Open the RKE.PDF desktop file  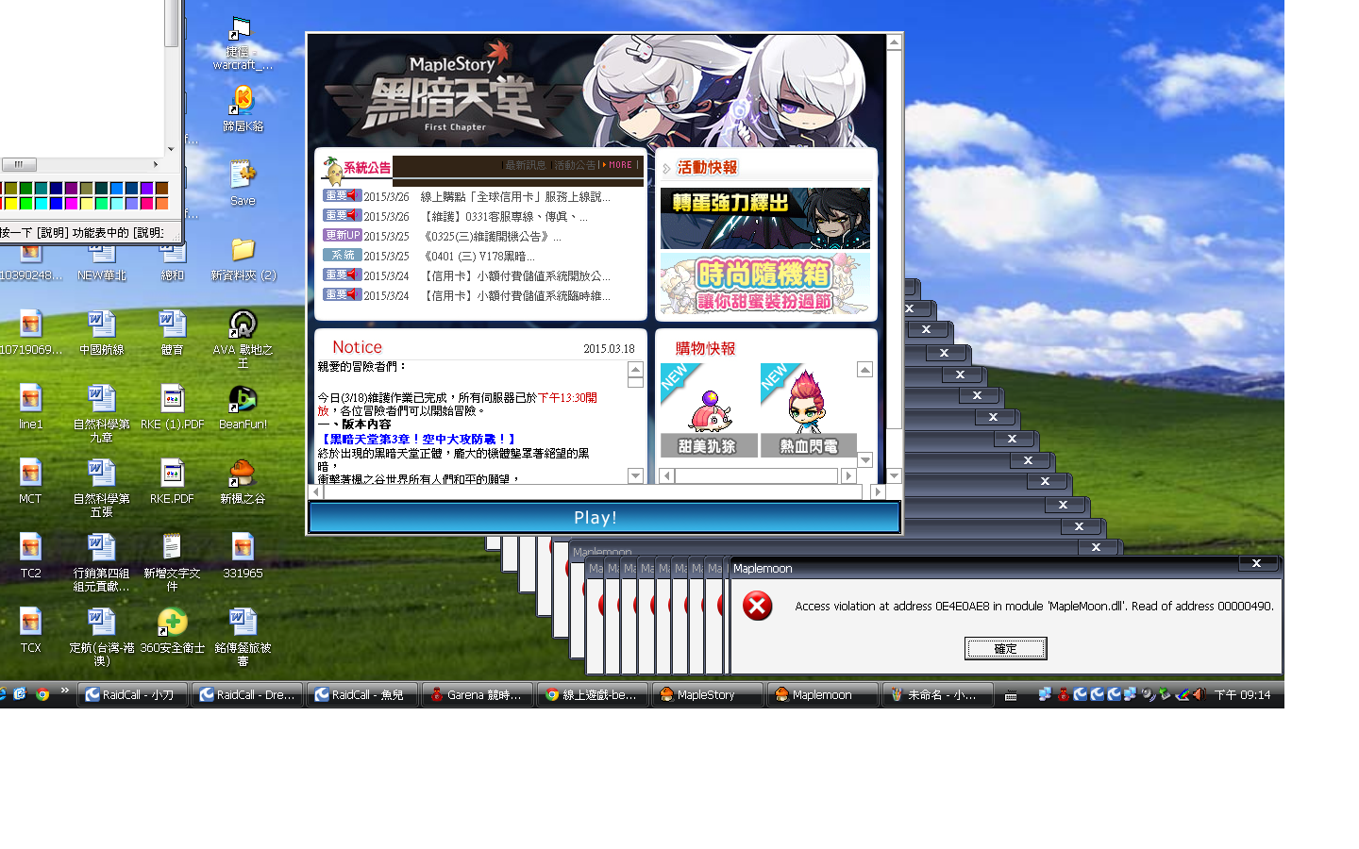pyautogui.click(x=172, y=481)
